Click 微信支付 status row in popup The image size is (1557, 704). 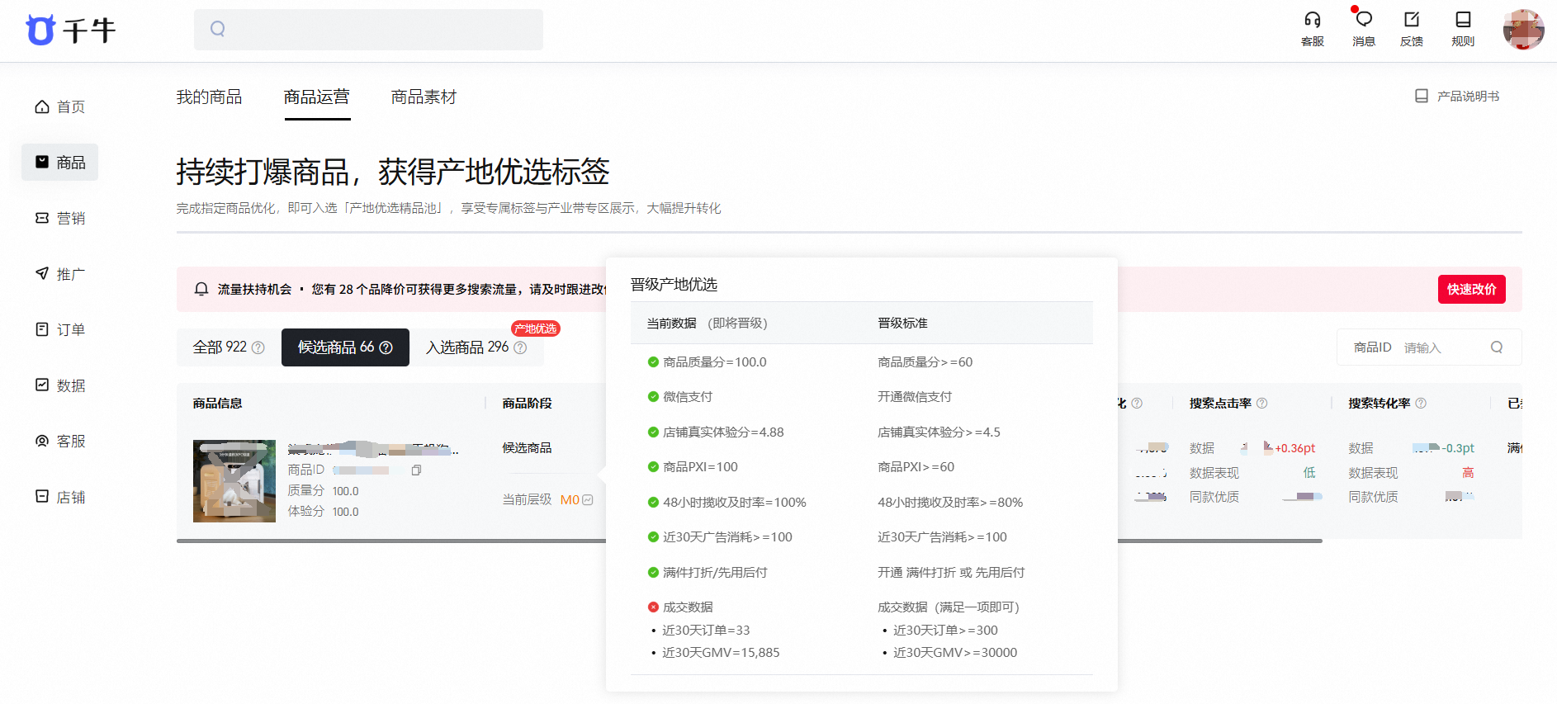[x=680, y=397]
